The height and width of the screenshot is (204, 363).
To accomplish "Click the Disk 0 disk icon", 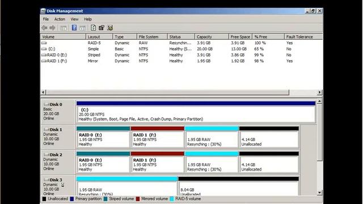I will pos(47,104).
